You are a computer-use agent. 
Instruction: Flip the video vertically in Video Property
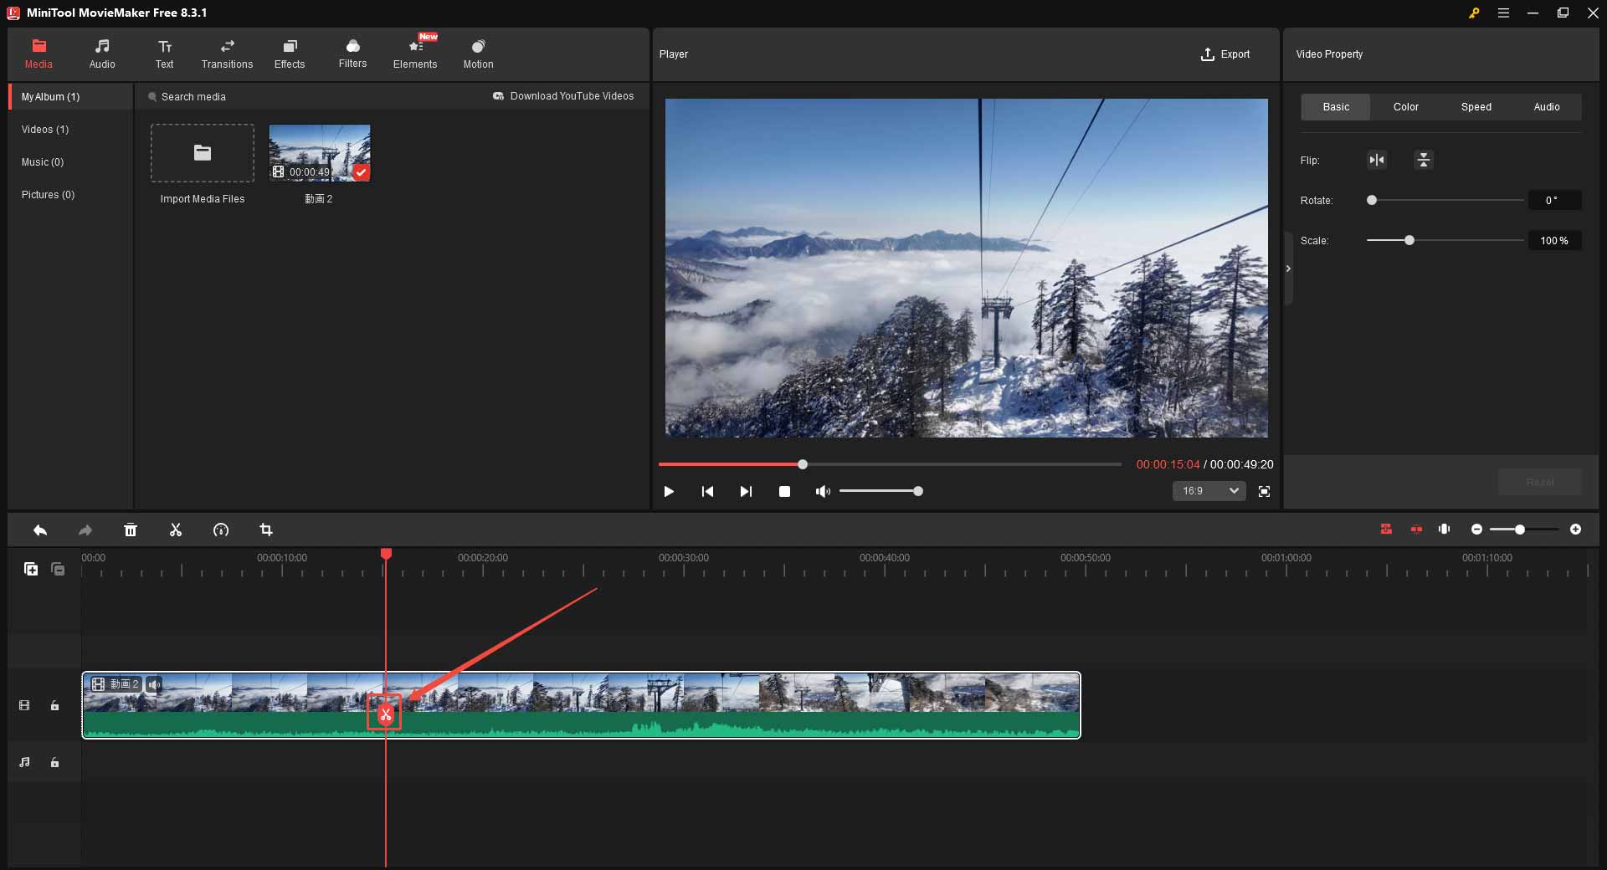1423,160
